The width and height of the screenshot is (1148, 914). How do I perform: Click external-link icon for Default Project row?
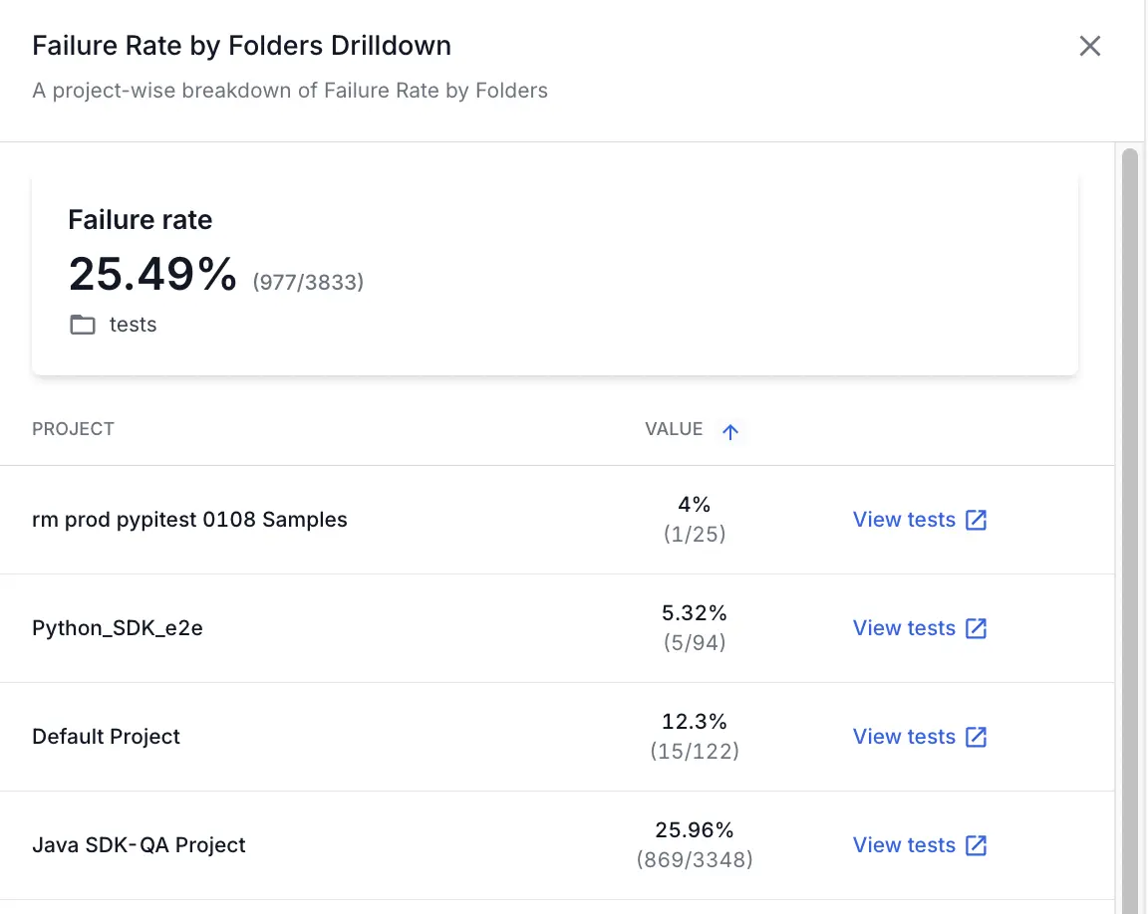tap(977, 737)
